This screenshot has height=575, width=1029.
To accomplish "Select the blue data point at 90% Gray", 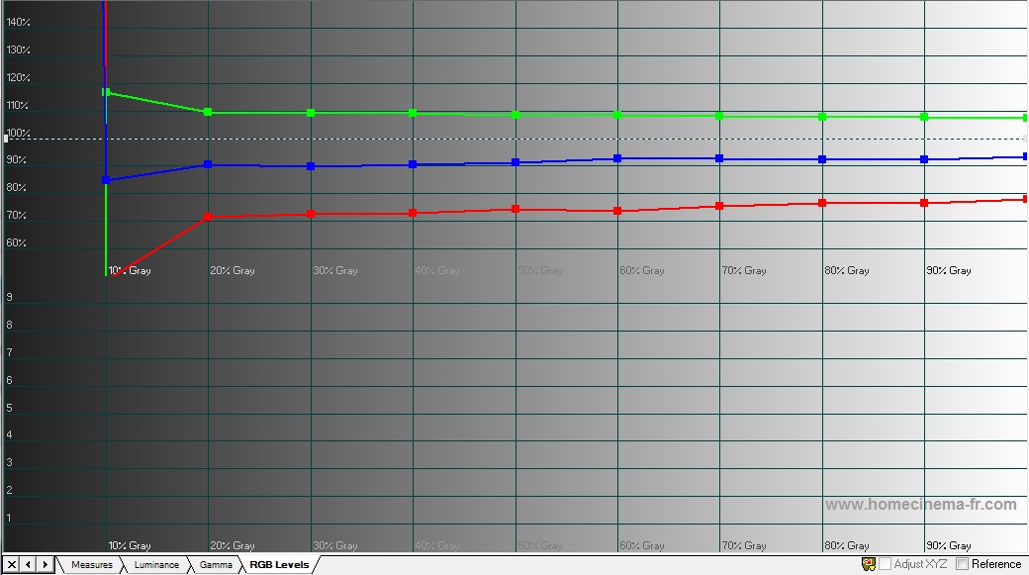I will pyautogui.click(x=925, y=159).
